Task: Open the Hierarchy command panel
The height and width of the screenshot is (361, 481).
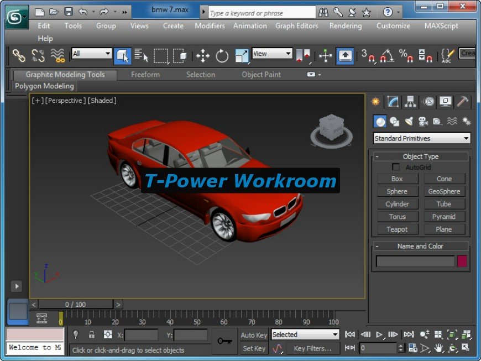Action: [x=410, y=102]
